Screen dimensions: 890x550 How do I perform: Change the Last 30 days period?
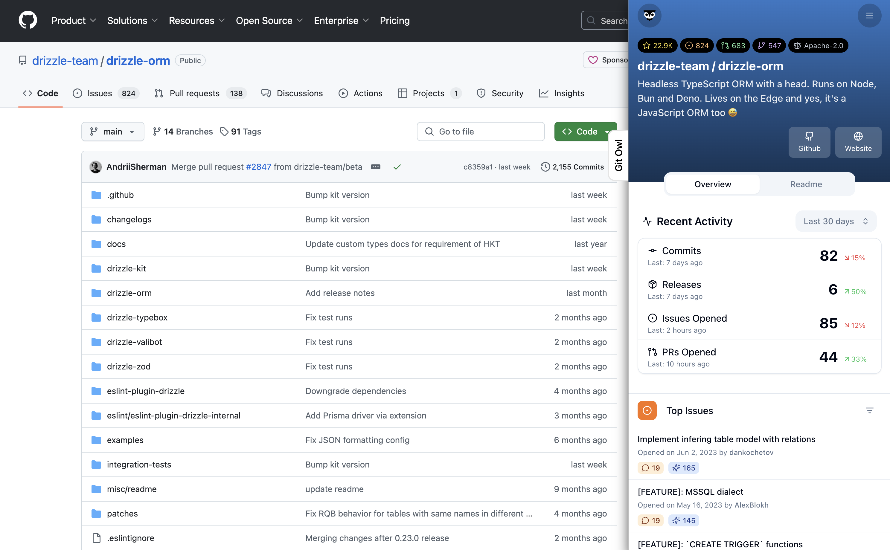(x=835, y=221)
